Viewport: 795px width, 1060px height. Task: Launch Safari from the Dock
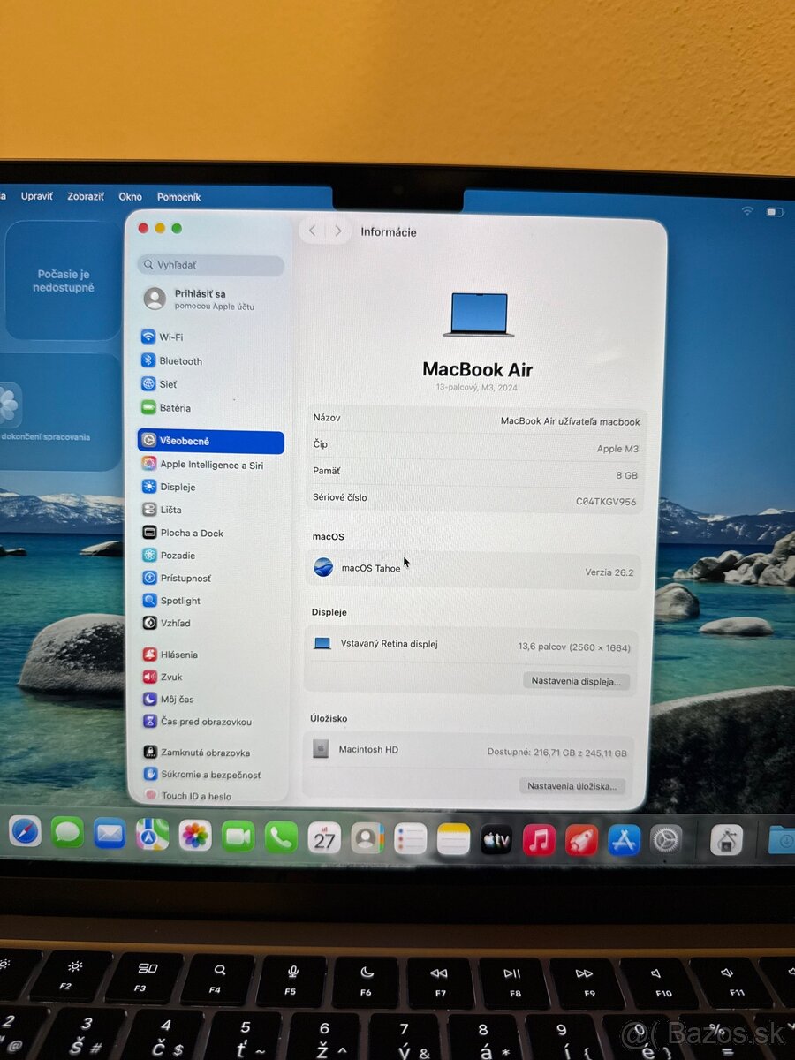pyautogui.click(x=26, y=833)
